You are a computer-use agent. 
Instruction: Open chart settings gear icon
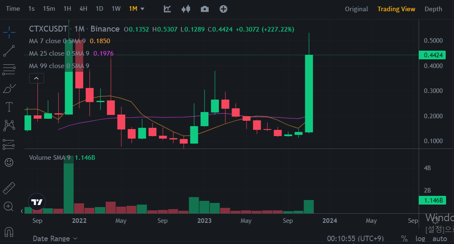[435, 220]
